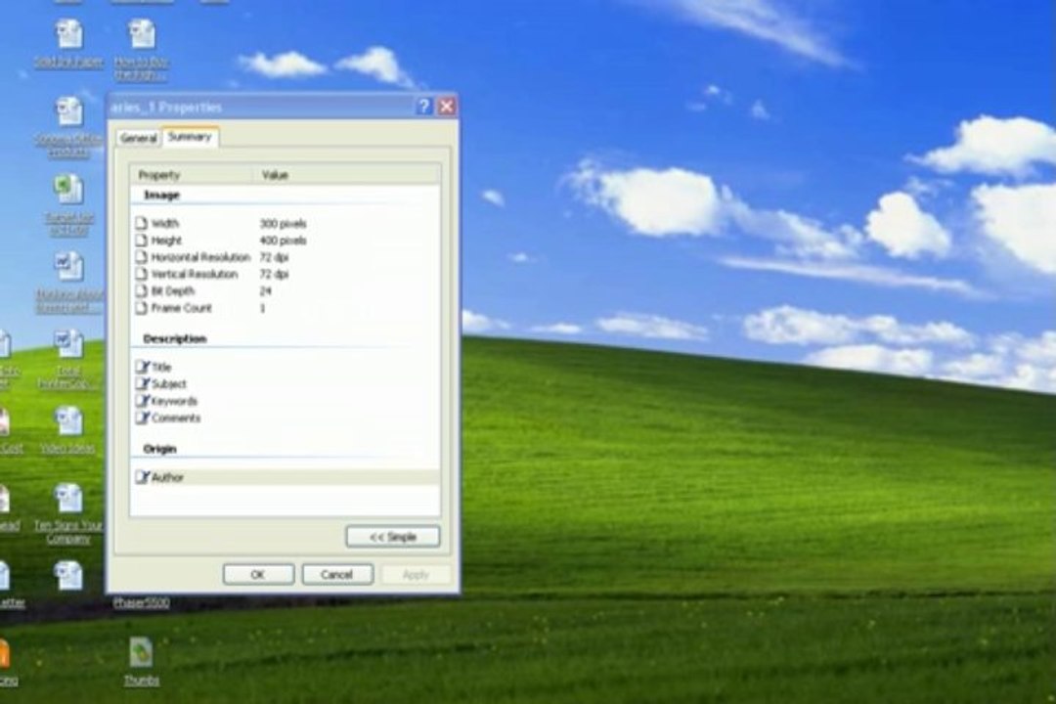Click the Cancel button
The image size is (1056, 704).
pos(337,575)
